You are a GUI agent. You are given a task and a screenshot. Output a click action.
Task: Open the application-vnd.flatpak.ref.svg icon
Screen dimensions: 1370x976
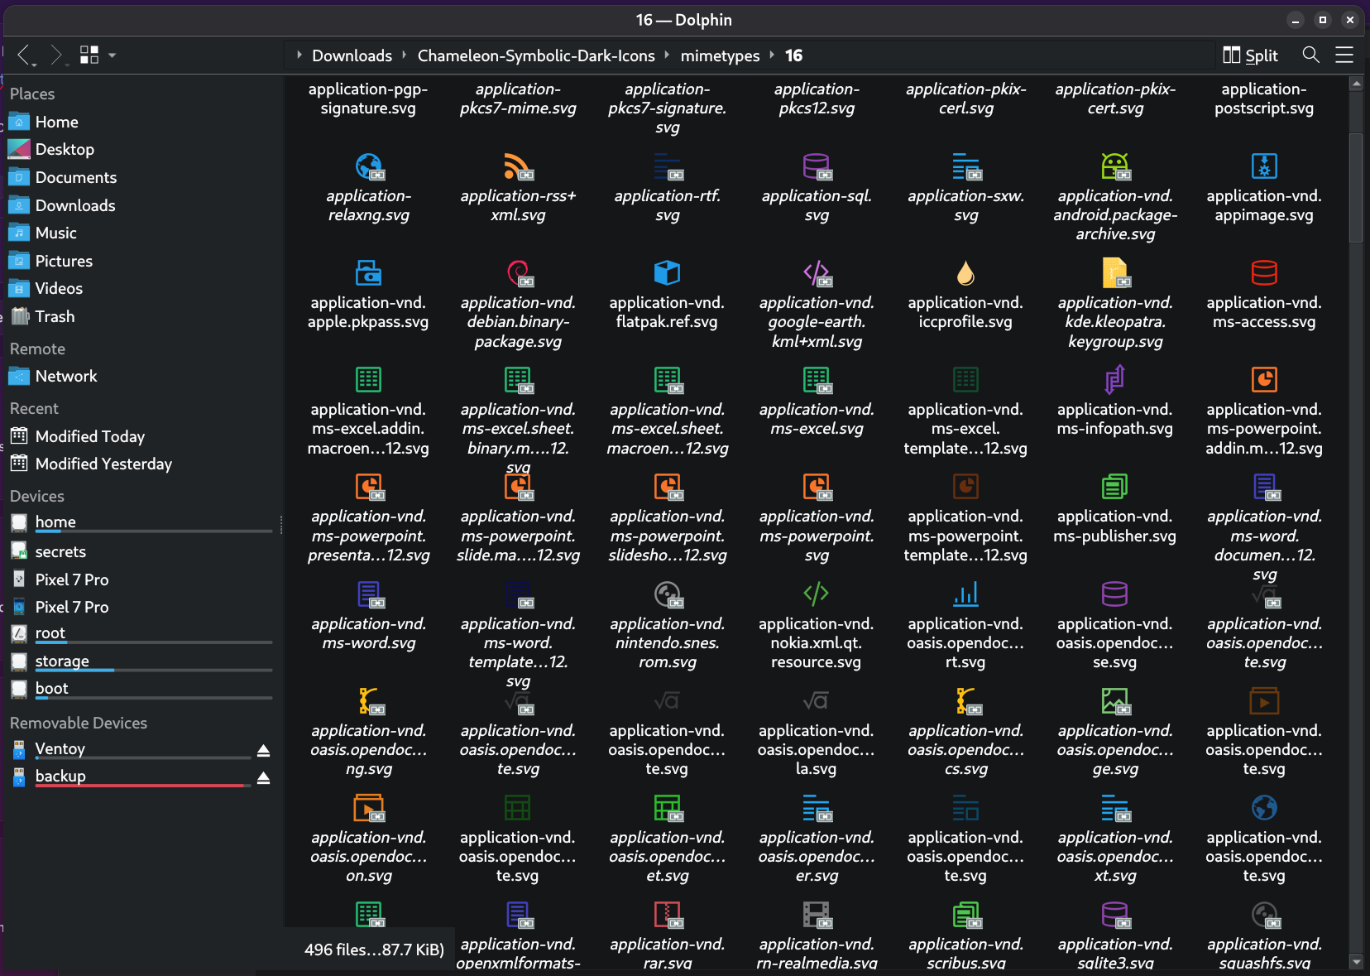click(667, 274)
